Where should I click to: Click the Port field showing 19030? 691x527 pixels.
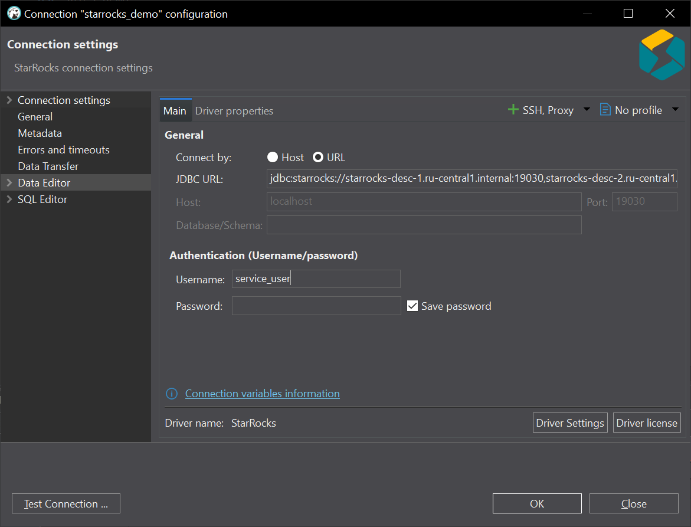pos(644,202)
